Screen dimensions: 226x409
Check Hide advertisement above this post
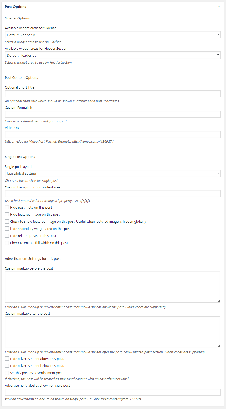(x=7, y=359)
